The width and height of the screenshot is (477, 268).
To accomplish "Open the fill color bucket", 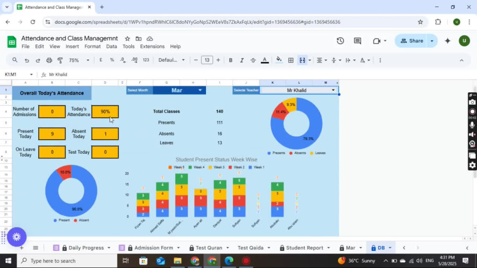I will [x=279, y=60].
